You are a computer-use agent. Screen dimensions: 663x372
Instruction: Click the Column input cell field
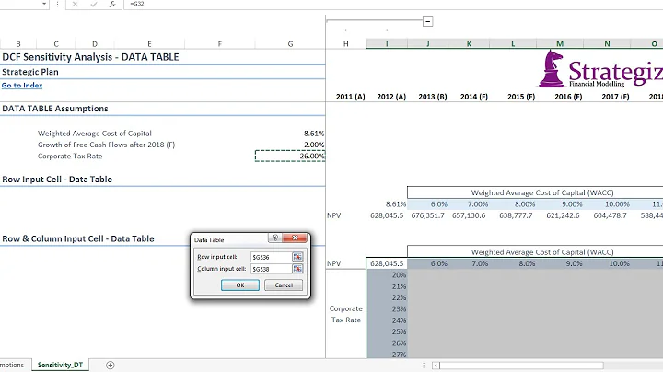tap(271, 269)
